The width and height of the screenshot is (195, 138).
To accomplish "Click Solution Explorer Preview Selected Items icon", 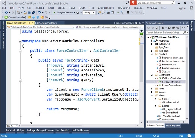I will (x=183, y=28).
